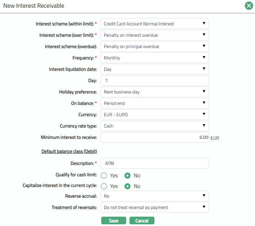Screen dimensions: 255x226
Task: Expand the Holiday preference dropdown
Action: coord(154,92)
